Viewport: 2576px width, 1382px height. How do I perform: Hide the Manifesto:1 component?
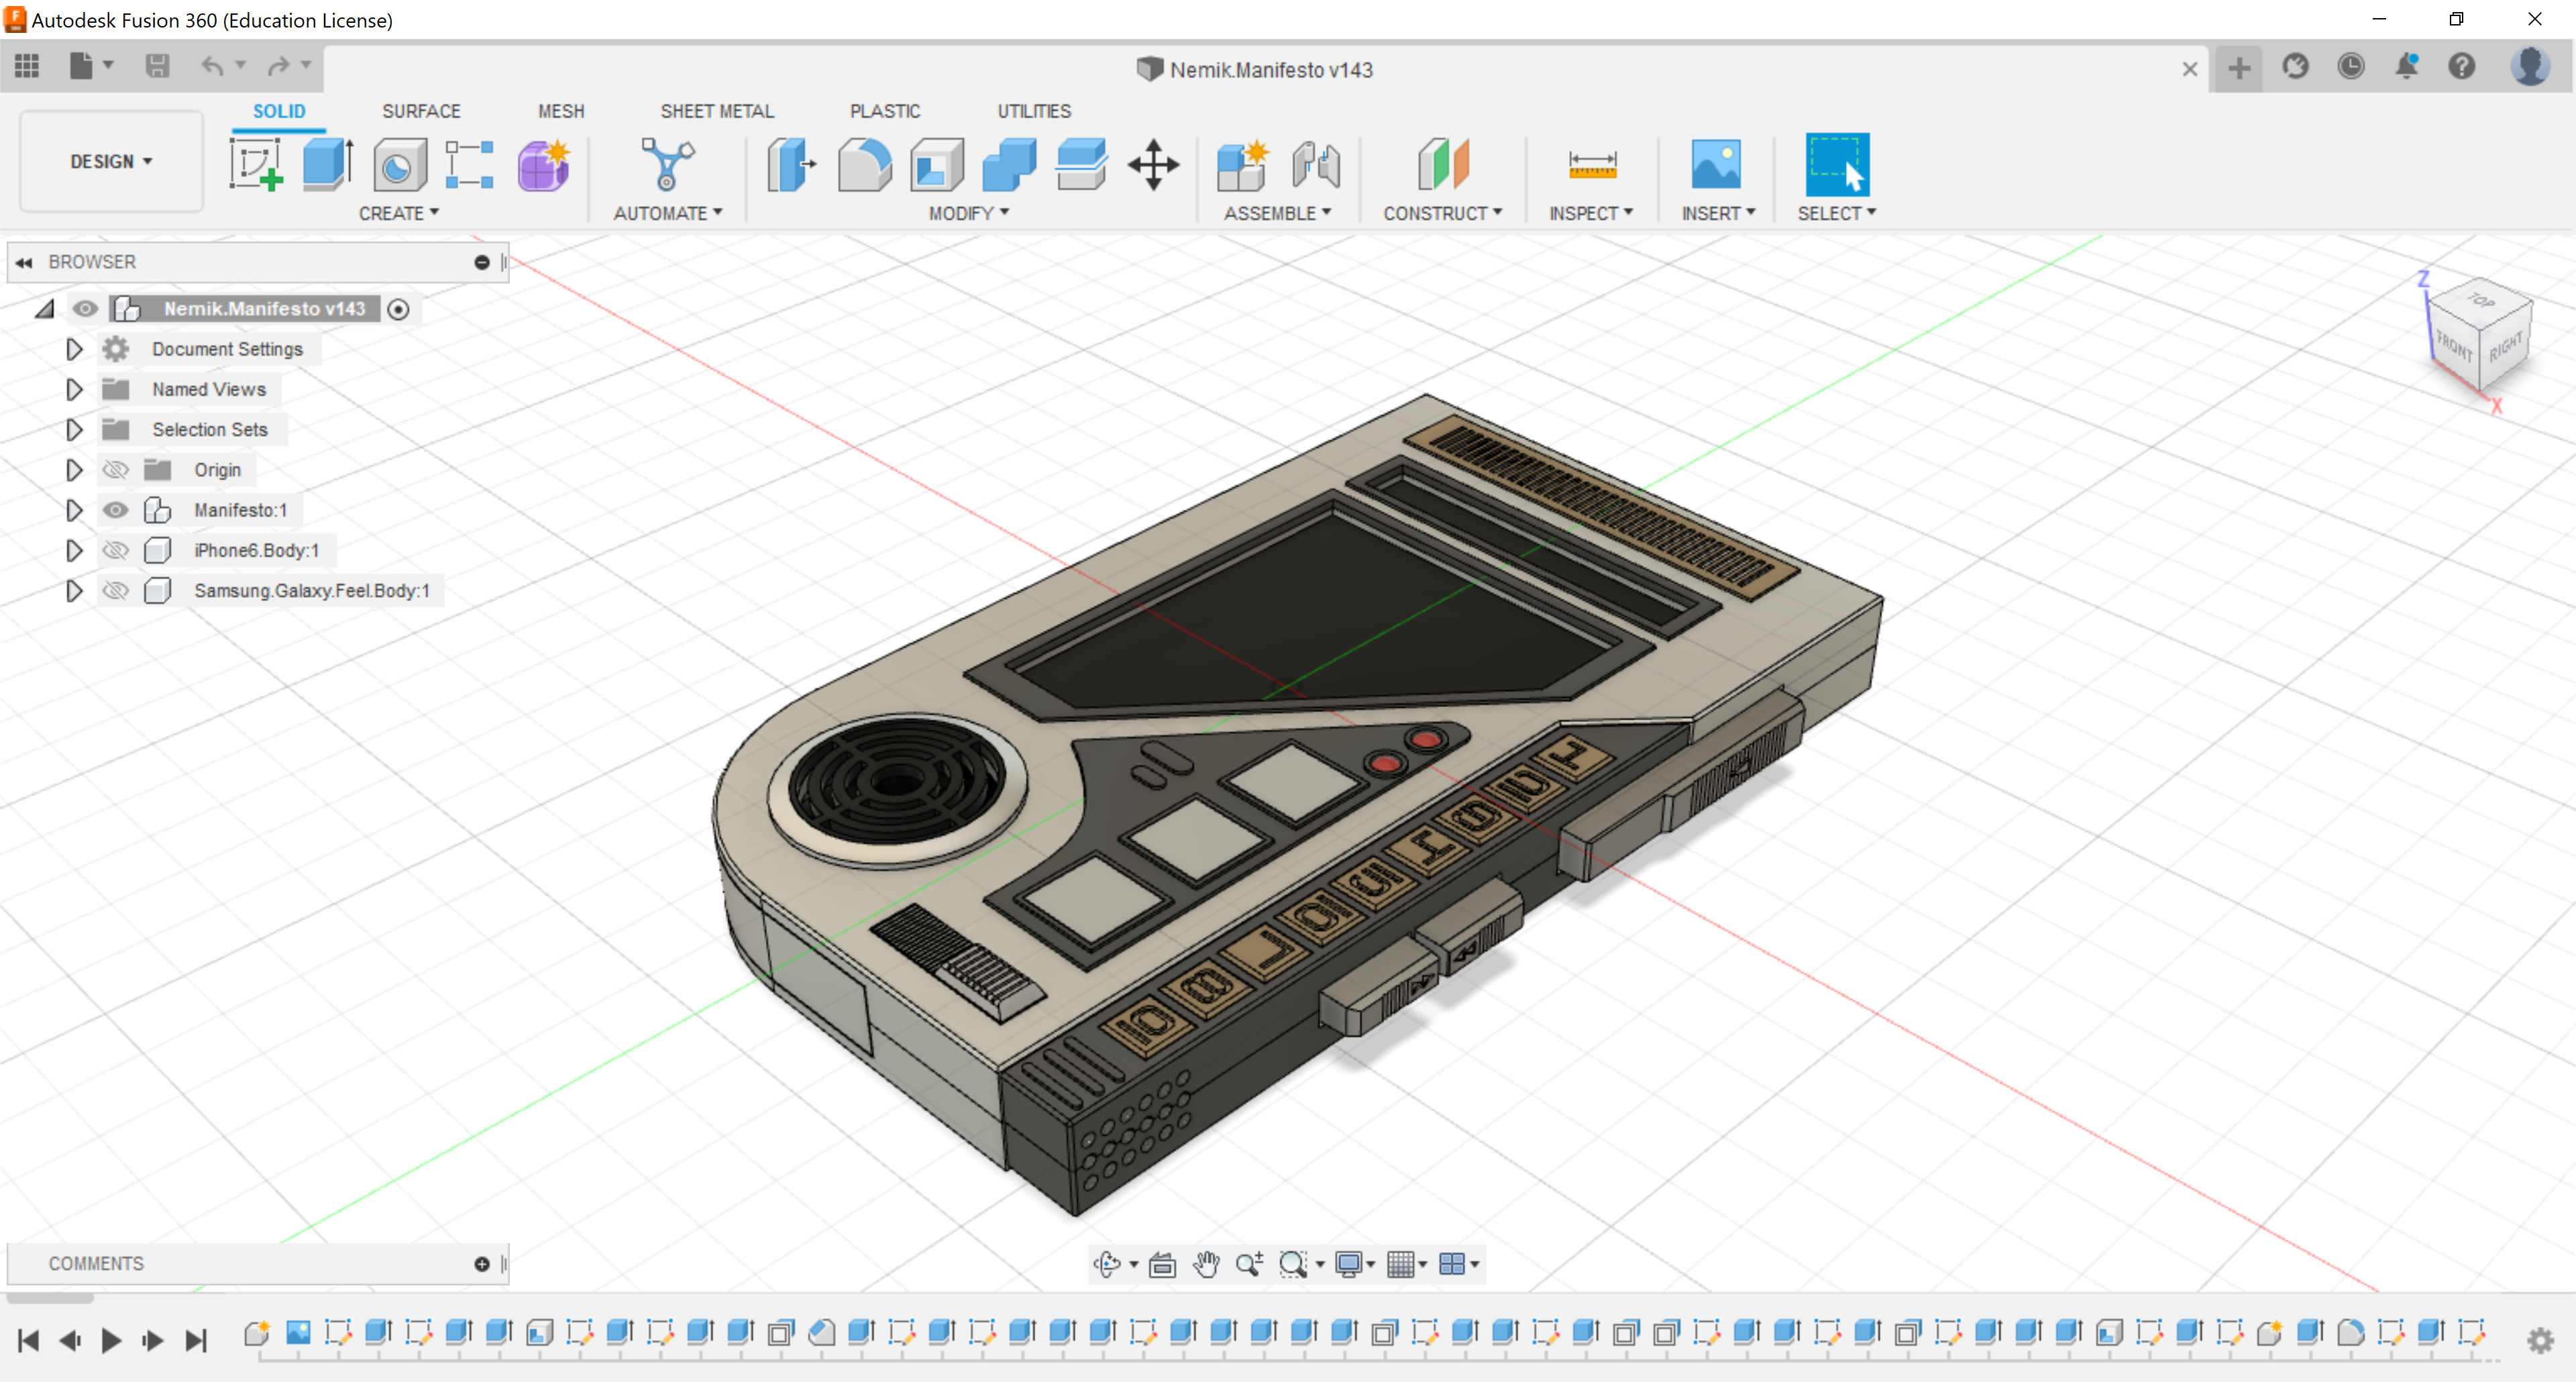pyautogui.click(x=116, y=510)
